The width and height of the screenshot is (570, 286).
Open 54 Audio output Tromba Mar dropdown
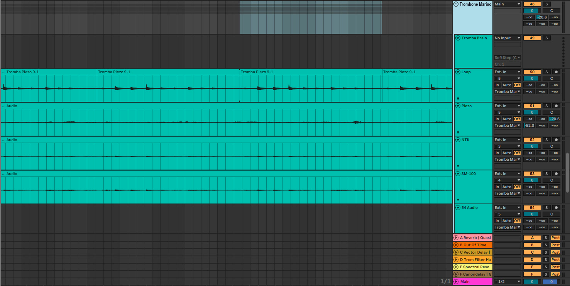[x=507, y=227]
